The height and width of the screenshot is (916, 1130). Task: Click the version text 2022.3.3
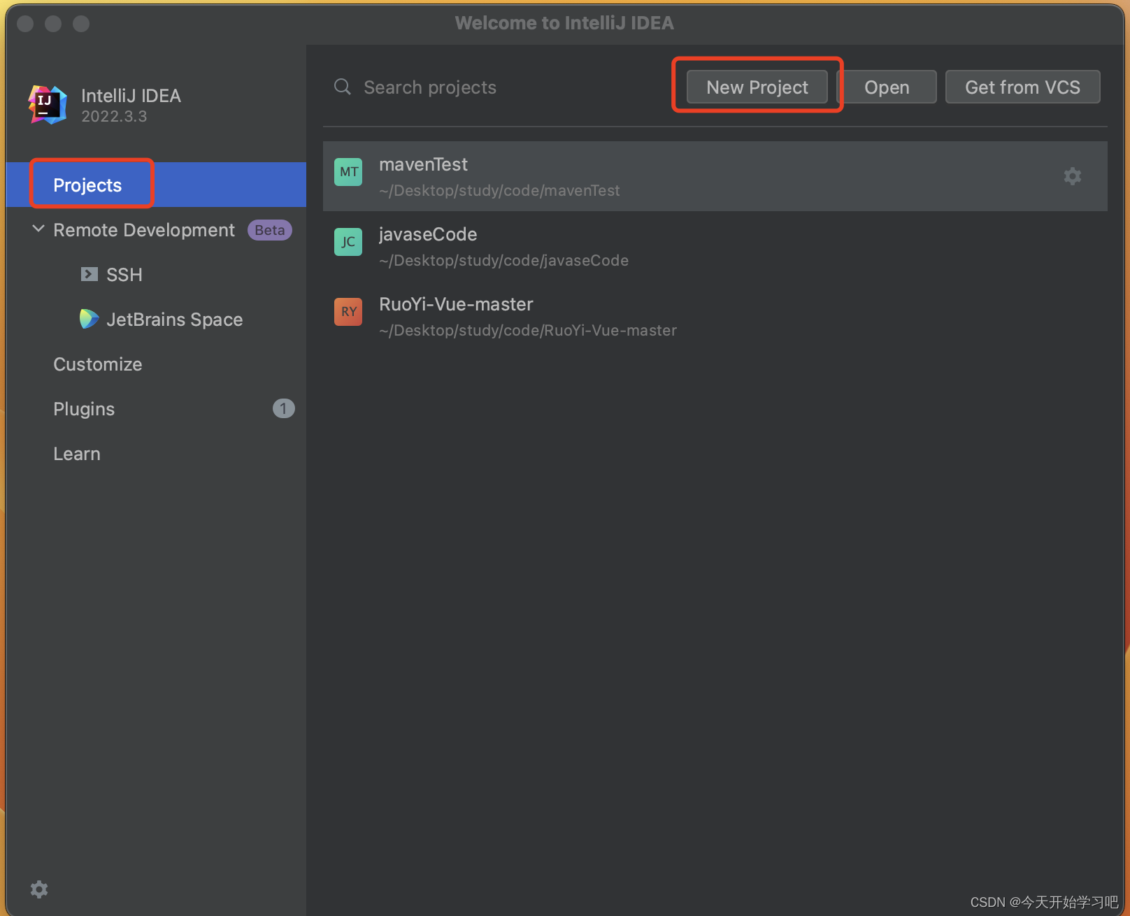(x=114, y=116)
